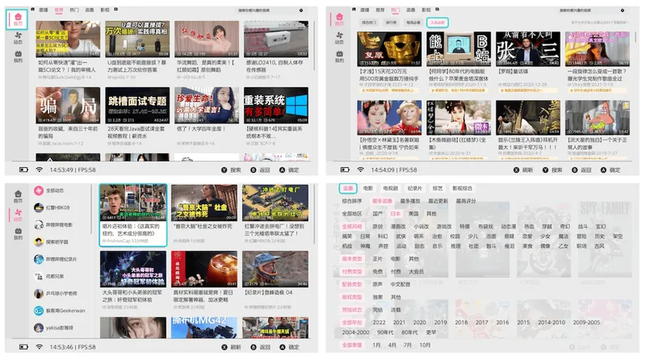
Task: Click the Y 搜索 button in the 热门 screen
Action: click(x=552, y=170)
